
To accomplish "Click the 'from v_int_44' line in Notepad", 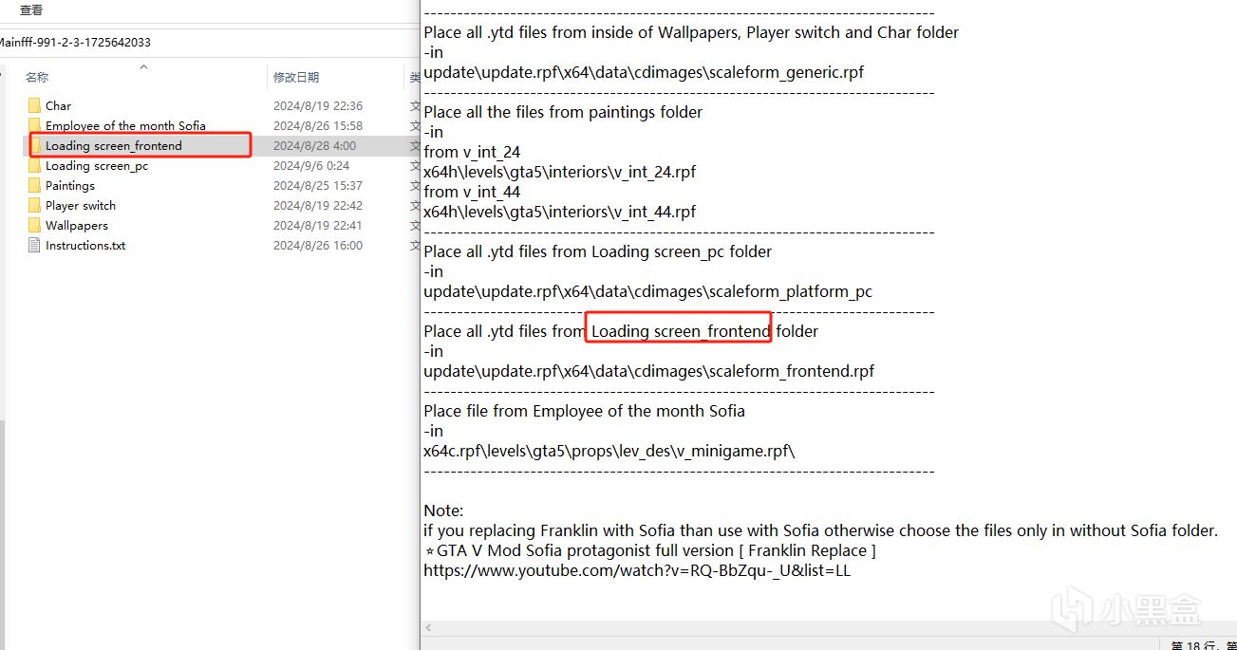I will click(472, 192).
